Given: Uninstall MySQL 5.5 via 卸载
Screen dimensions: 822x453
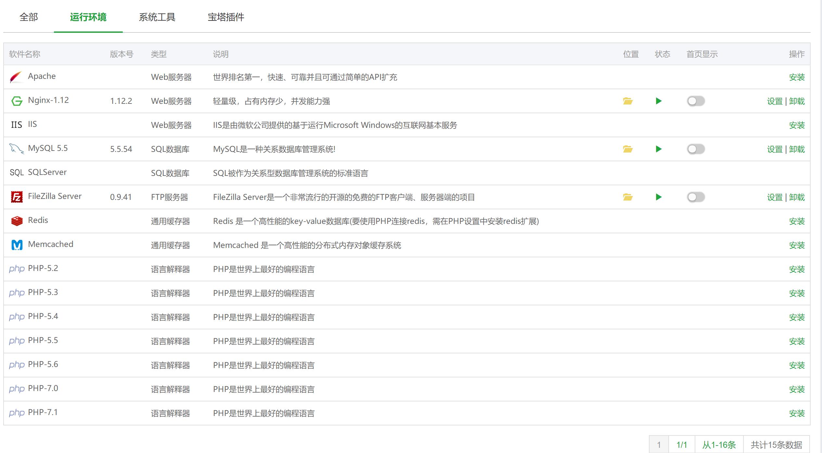Looking at the screenshot, I should (x=797, y=149).
